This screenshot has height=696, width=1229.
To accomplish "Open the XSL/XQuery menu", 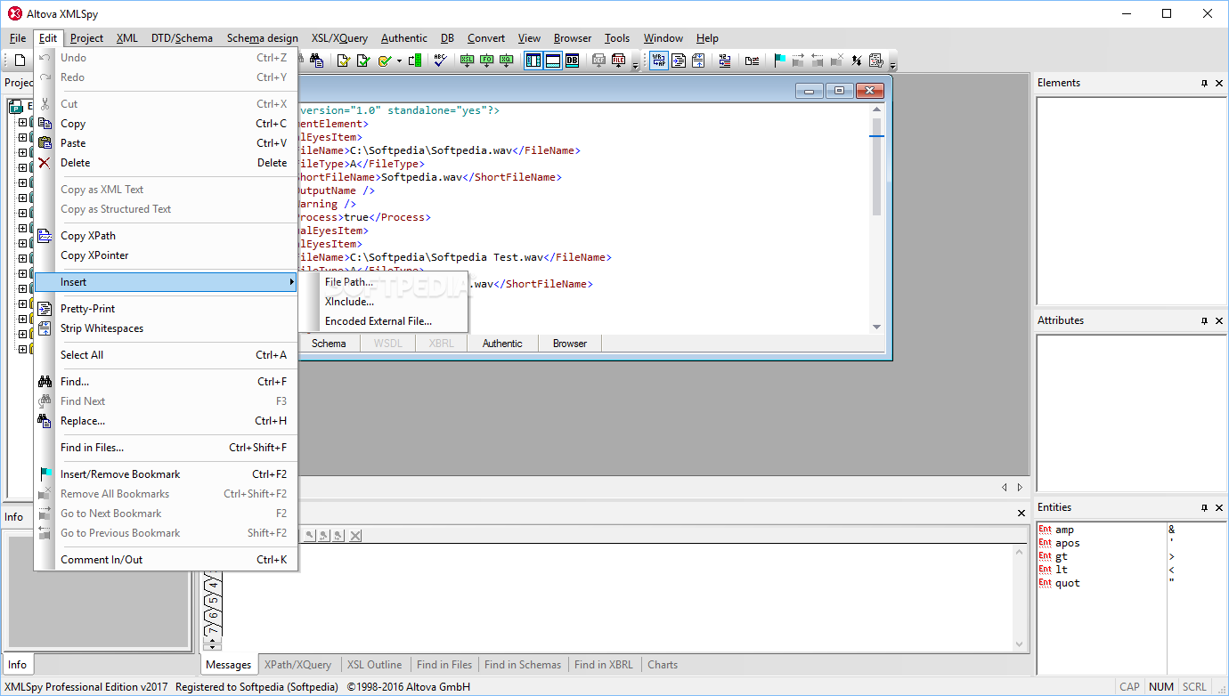I will point(339,38).
